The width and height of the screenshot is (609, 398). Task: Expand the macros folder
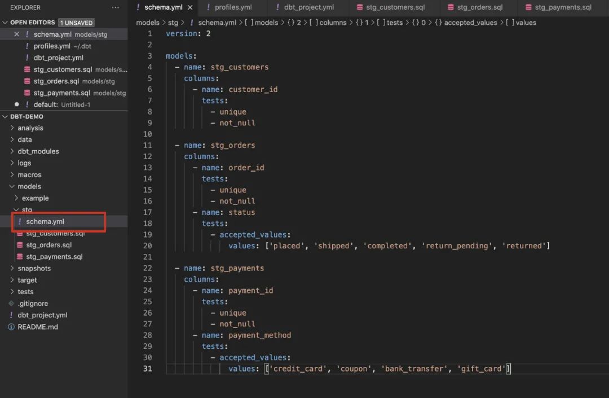[x=12, y=174]
